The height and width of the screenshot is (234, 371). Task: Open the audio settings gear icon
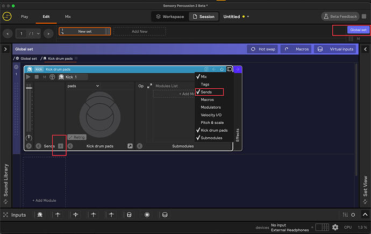pos(335,228)
